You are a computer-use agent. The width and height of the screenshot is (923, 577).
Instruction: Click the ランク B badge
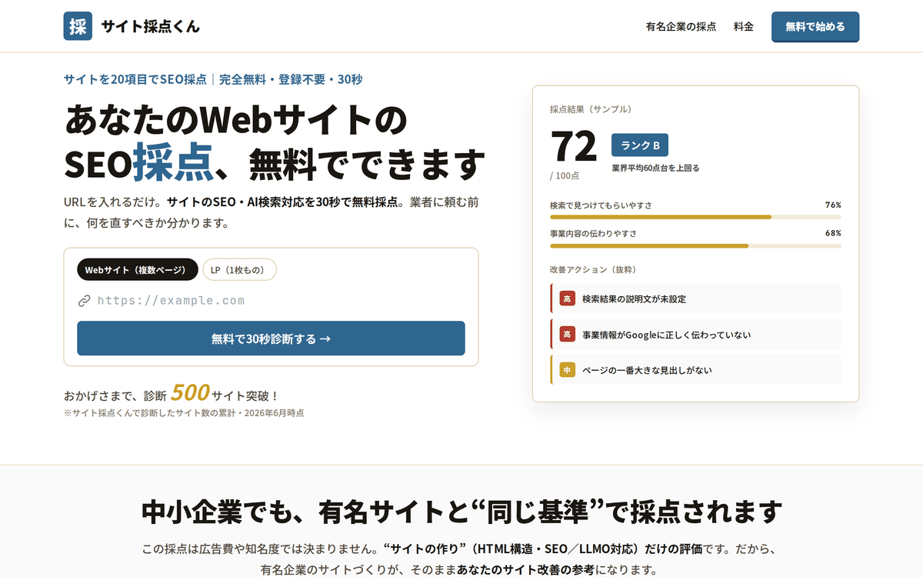640,145
